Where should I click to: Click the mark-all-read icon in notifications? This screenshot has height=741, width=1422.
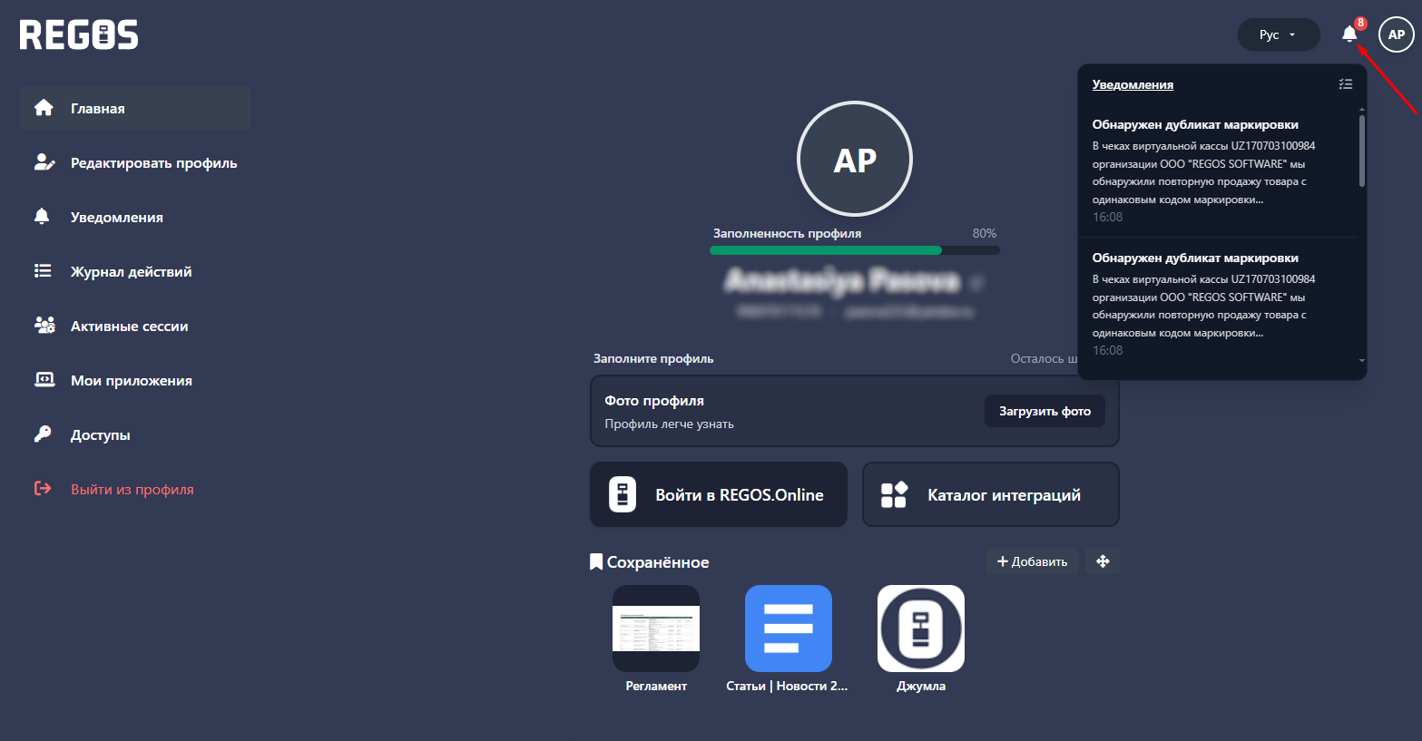coord(1345,84)
